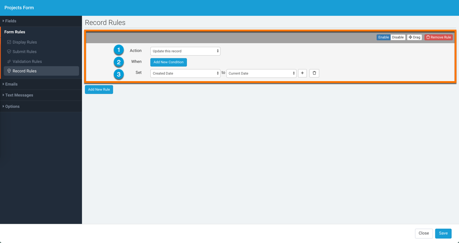This screenshot has height=243, width=459.
Task: Click the Drag handle button
Action: click(414, 37)
